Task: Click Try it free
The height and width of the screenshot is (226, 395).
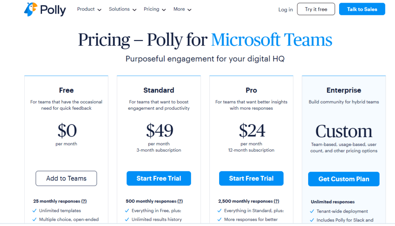Action: 316,9
